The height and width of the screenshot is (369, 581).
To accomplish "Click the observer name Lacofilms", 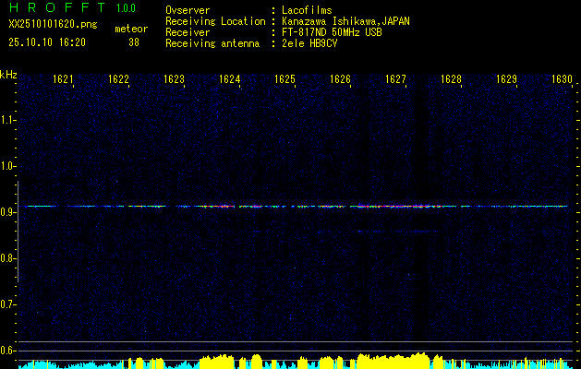I will click(307, 10).
